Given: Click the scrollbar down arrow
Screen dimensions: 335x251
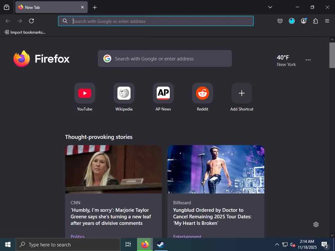Looking at the screenshot, I should pyautogui.click(x=332, y=235).
